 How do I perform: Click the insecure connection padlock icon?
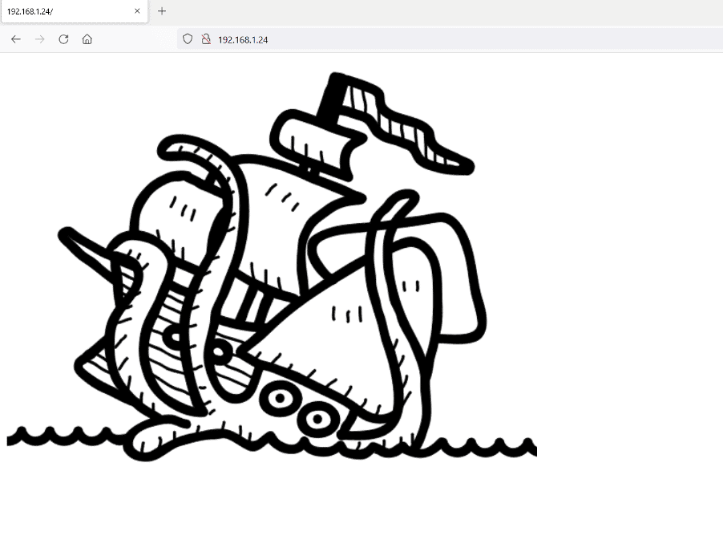pos(205,39)
